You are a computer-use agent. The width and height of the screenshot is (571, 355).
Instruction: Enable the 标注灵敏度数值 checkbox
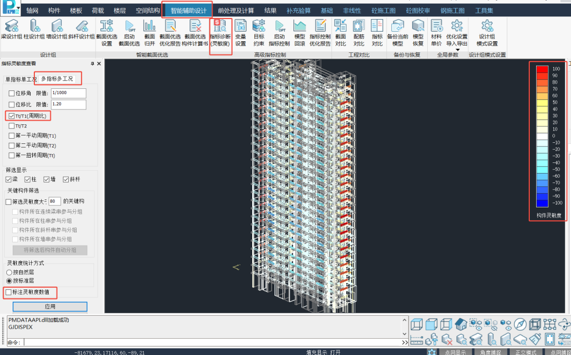click(x=7, y=292)
